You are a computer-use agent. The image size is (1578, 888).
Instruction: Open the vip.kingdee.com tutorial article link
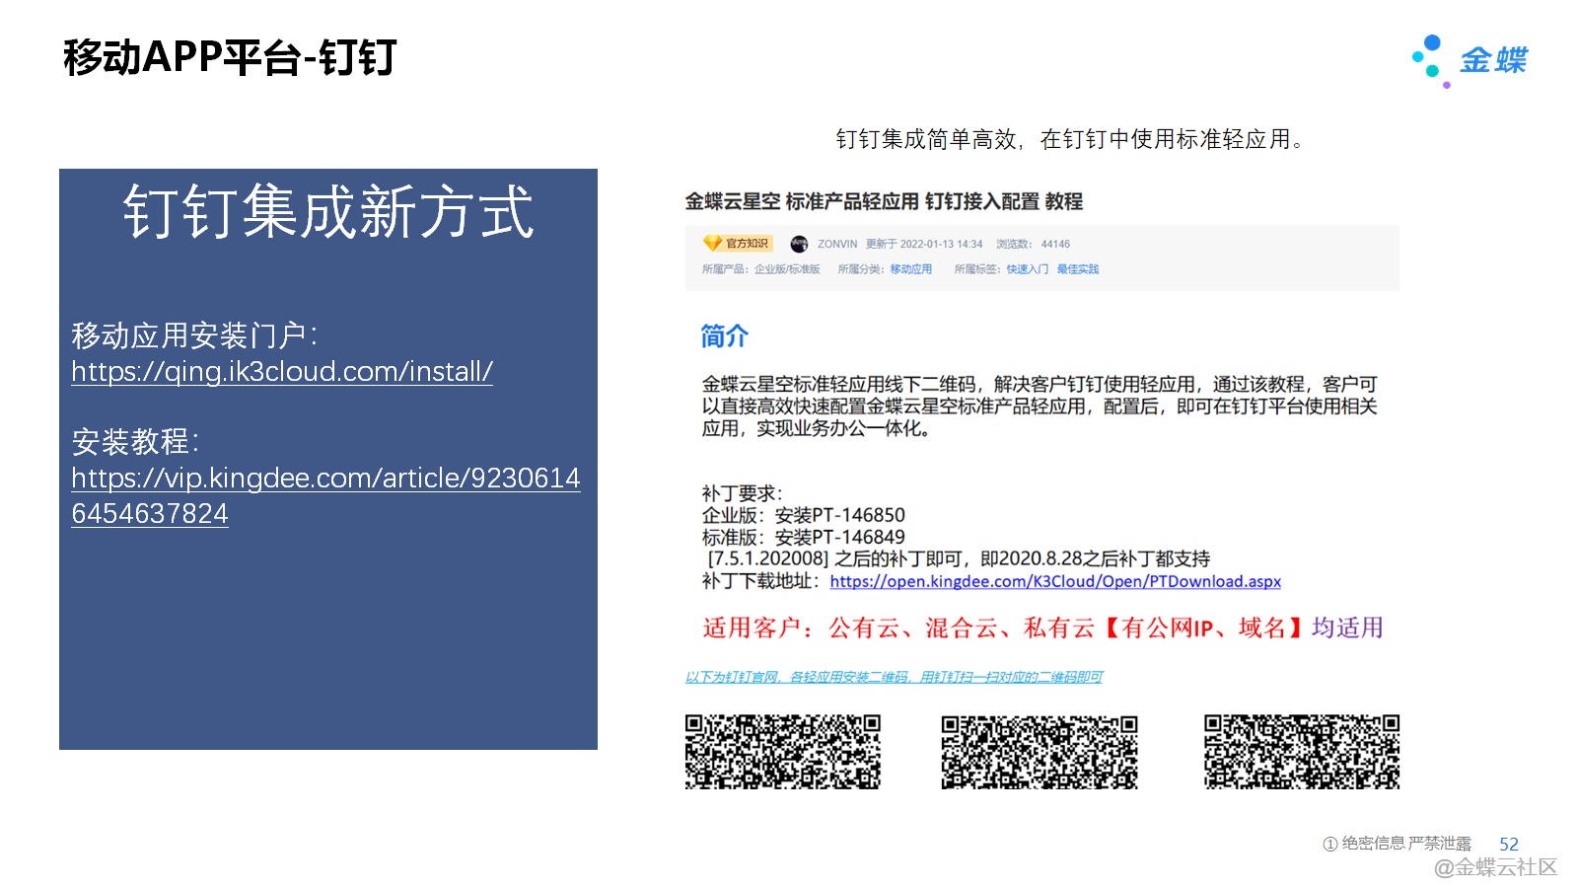click(x=325, y=479)
